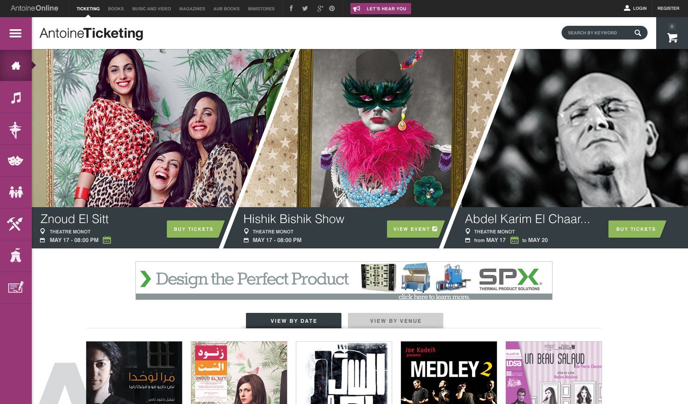
Task: Click the megaphone icon
Action: 357,9
